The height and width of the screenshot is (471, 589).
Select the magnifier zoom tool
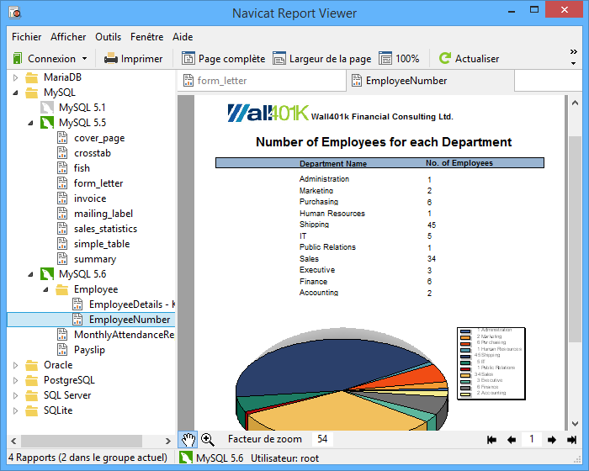[207, 439]
